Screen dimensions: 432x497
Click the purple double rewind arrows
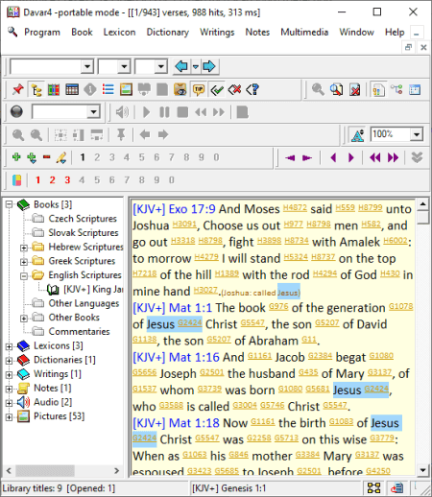pos(375,157)
